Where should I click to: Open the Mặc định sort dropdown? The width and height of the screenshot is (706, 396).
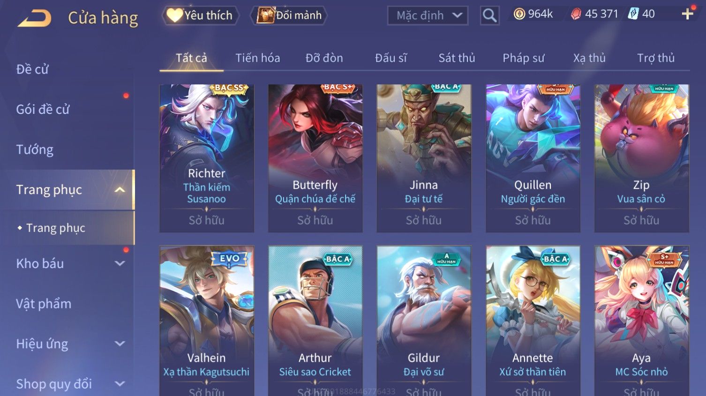(428, 15)
